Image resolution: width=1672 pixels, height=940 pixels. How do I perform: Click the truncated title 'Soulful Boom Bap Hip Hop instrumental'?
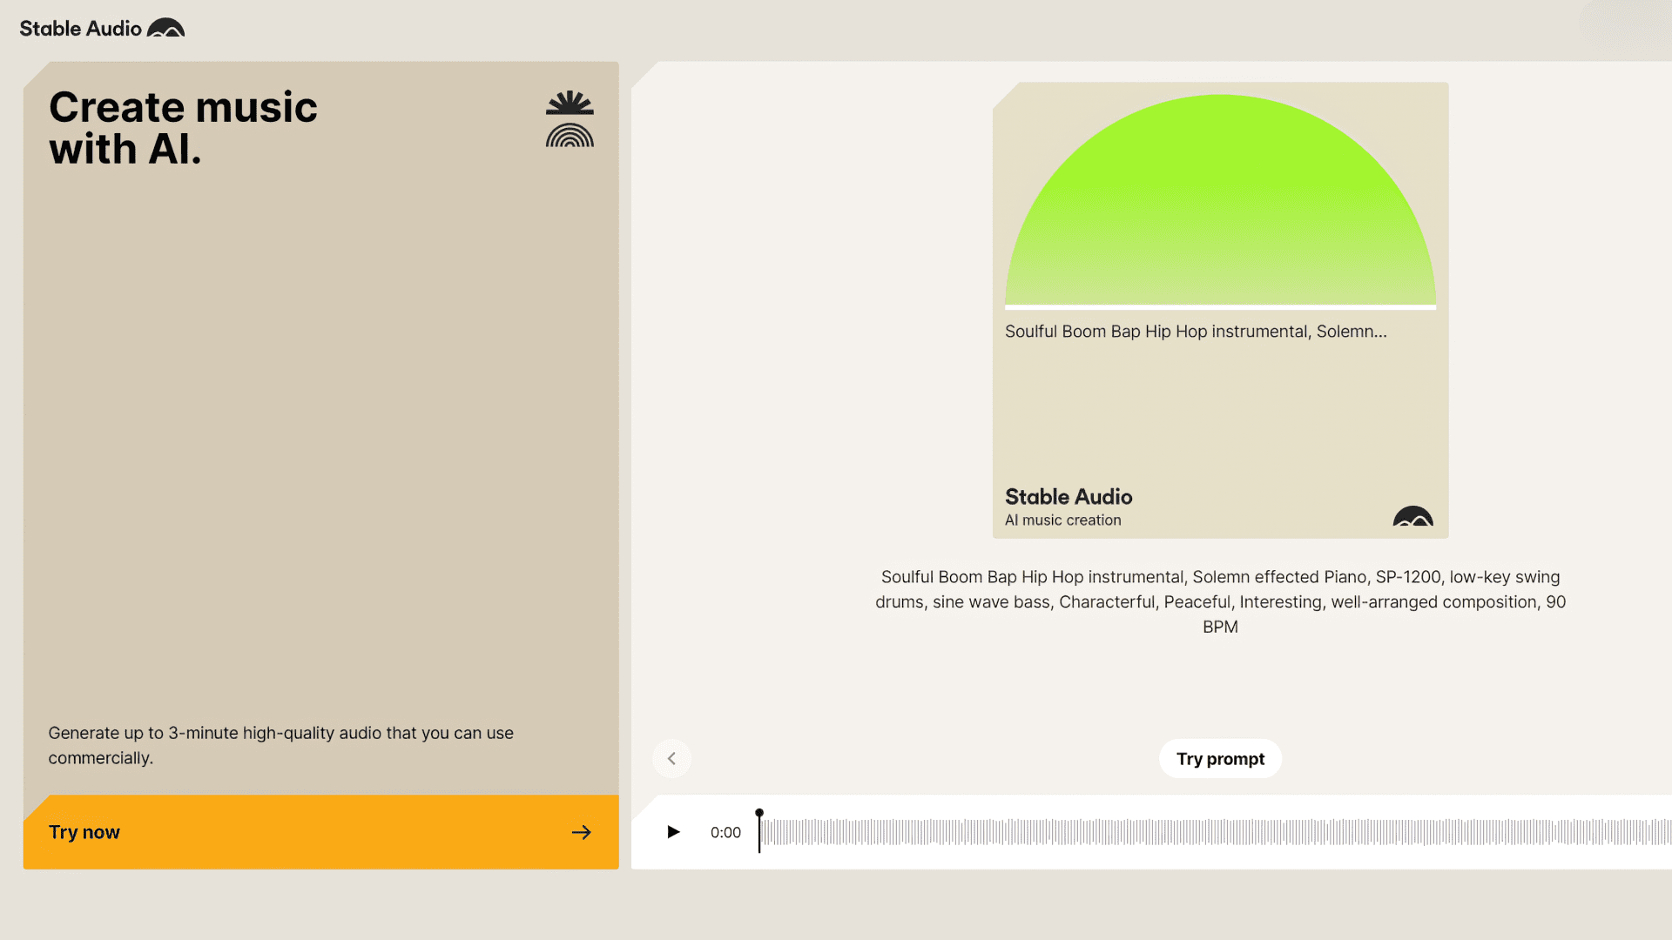click(x=1195, y=332)
